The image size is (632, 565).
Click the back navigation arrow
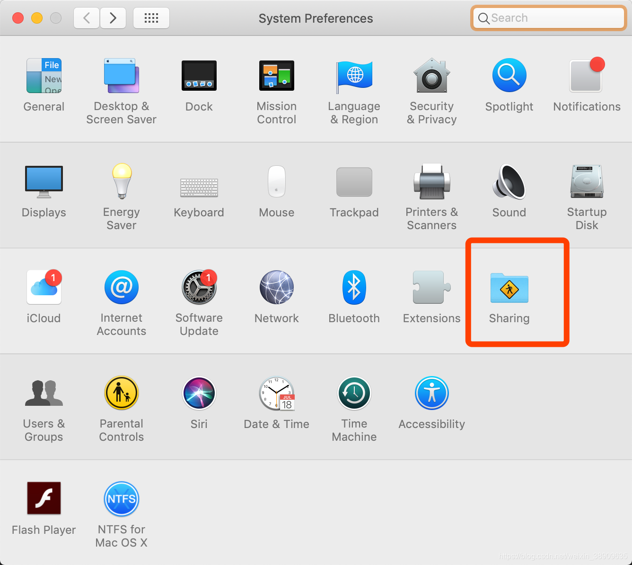click(87, 18)
